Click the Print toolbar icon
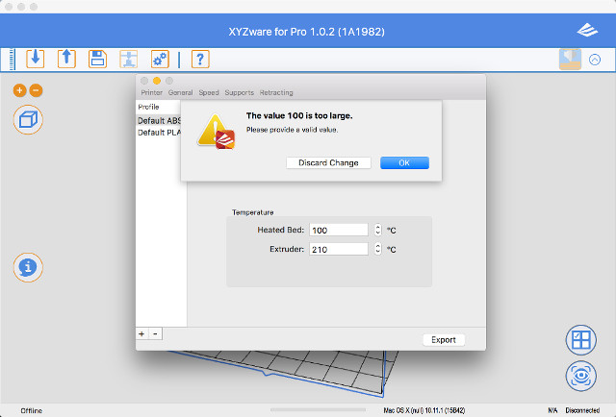The width and height of the screenshot is (616, 417). point(128,60)
